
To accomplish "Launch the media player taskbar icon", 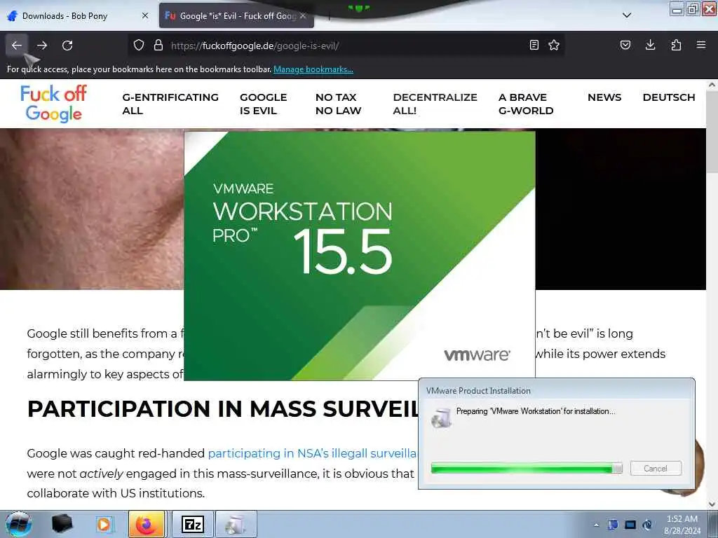I will 104,524.
